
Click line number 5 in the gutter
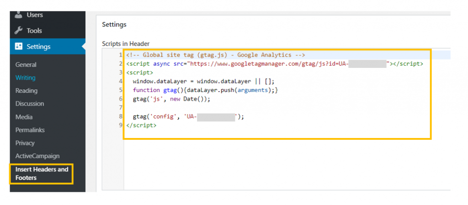(x=121, y=90)
